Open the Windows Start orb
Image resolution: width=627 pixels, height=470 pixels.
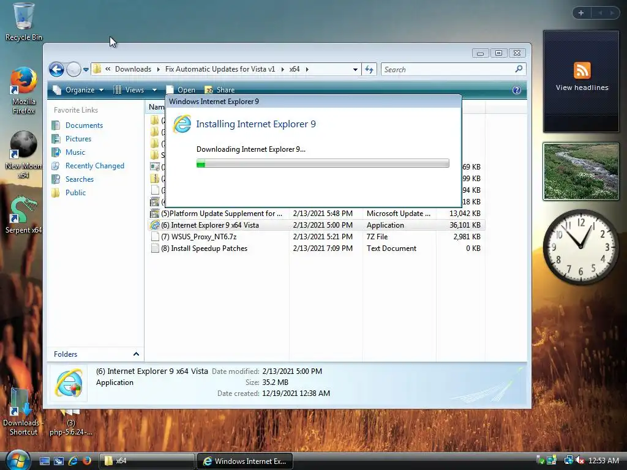point(18,460)
